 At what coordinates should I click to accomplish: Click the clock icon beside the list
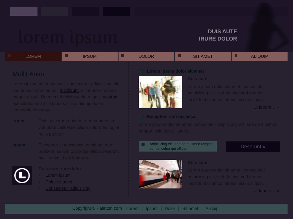tap(22, 175)
